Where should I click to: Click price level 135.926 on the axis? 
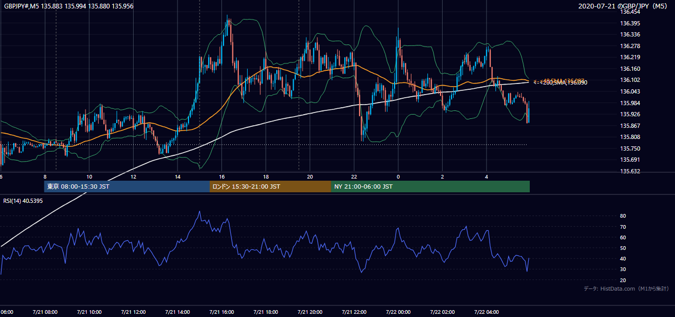pos(630,114)
